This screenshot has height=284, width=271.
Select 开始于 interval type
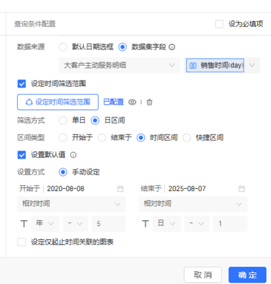(x=63, y=137)
